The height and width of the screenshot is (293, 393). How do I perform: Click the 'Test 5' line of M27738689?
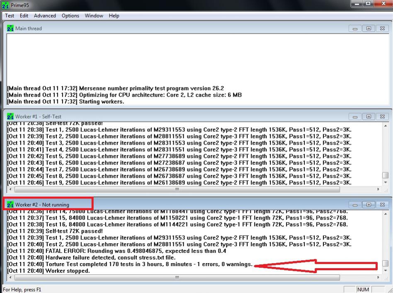click(179, 156)
